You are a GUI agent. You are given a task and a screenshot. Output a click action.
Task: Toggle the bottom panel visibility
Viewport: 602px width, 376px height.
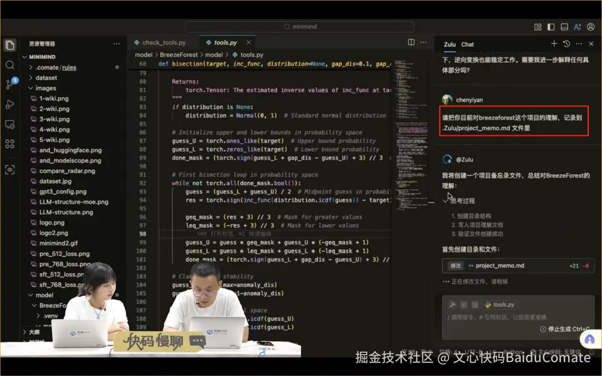click(564, 27)
